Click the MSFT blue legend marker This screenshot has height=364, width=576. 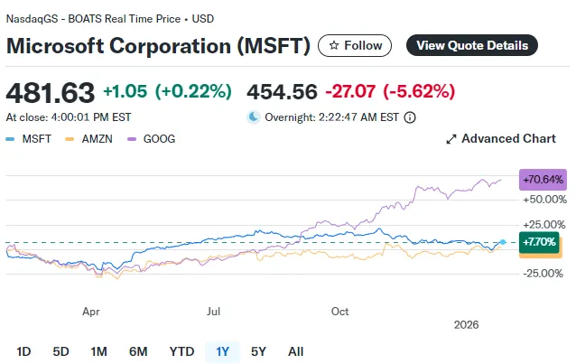click(x=10, y=139)
